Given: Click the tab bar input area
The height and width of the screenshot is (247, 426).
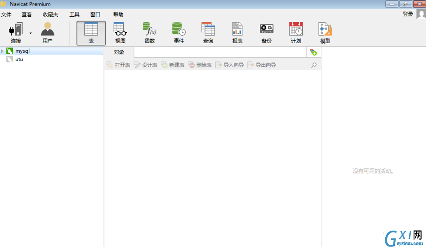Looking at the screenshot, I should [x=220, y=52].
